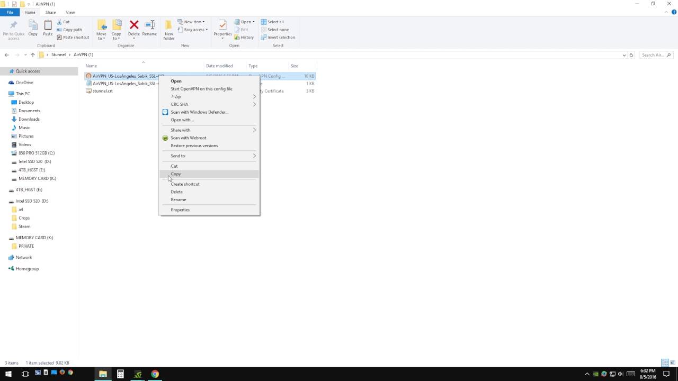
Task: Click the Refresh button beside address bar
Action: (x=631, y=55)
